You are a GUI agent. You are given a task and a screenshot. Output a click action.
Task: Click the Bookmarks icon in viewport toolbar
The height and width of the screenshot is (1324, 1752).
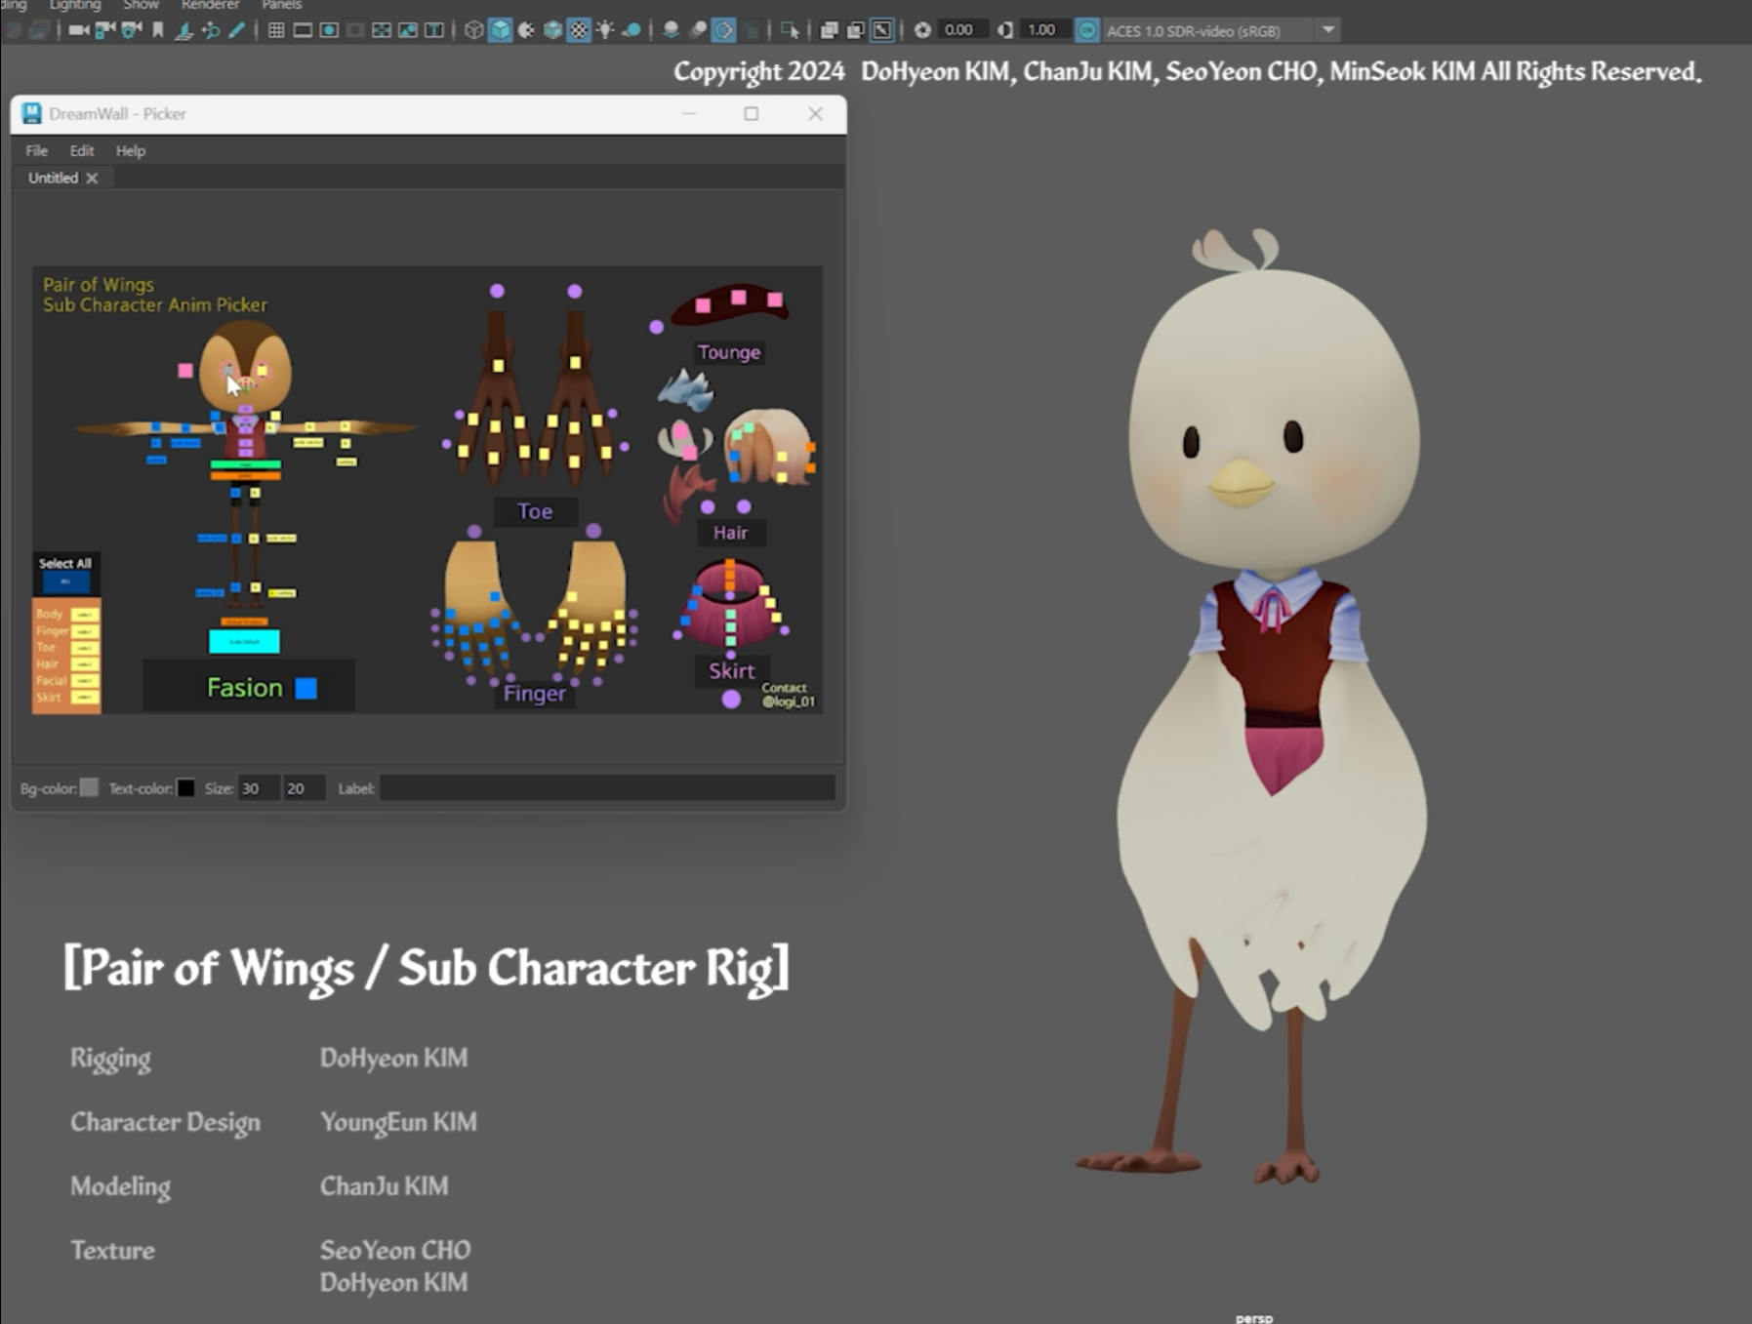(x=157, y=30)
